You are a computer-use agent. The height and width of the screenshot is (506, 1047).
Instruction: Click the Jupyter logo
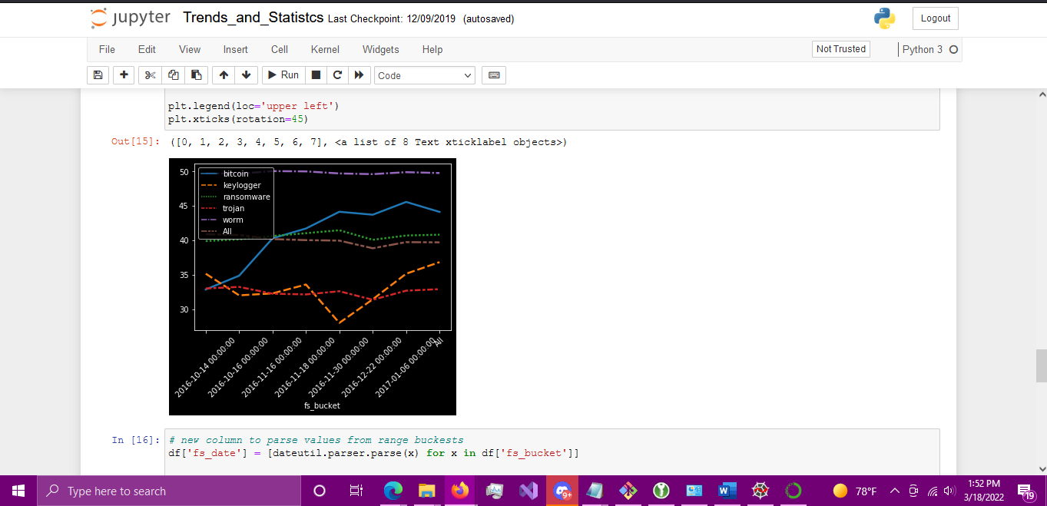(x=130, y=18)
